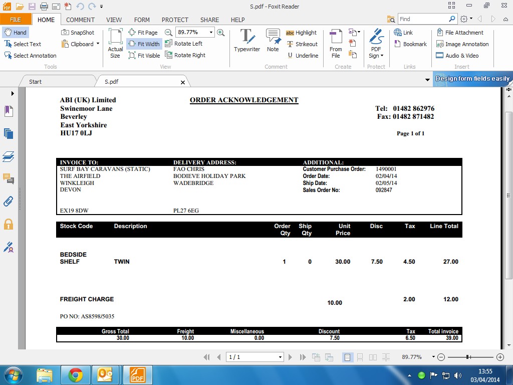Open Chrome from the taskbar
This screenshot has width=513, height=385.
[76, 375]
